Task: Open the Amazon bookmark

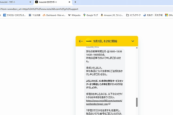Action: point(111,15)
